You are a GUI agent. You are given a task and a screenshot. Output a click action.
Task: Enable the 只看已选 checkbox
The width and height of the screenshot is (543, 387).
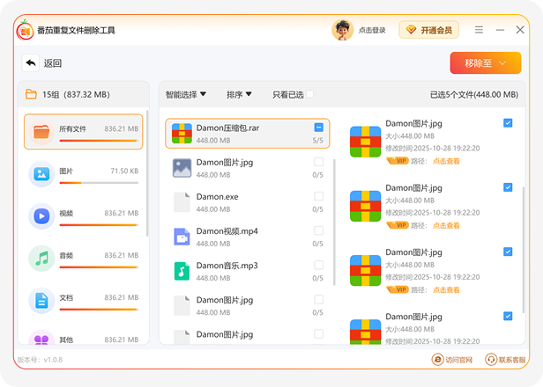click(x=309, y=94)
